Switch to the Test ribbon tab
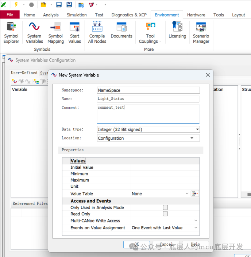 (99, 15)
